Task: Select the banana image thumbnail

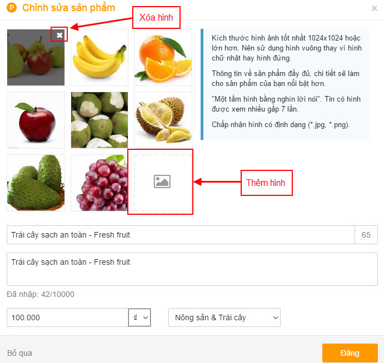Action: point(99,58)
